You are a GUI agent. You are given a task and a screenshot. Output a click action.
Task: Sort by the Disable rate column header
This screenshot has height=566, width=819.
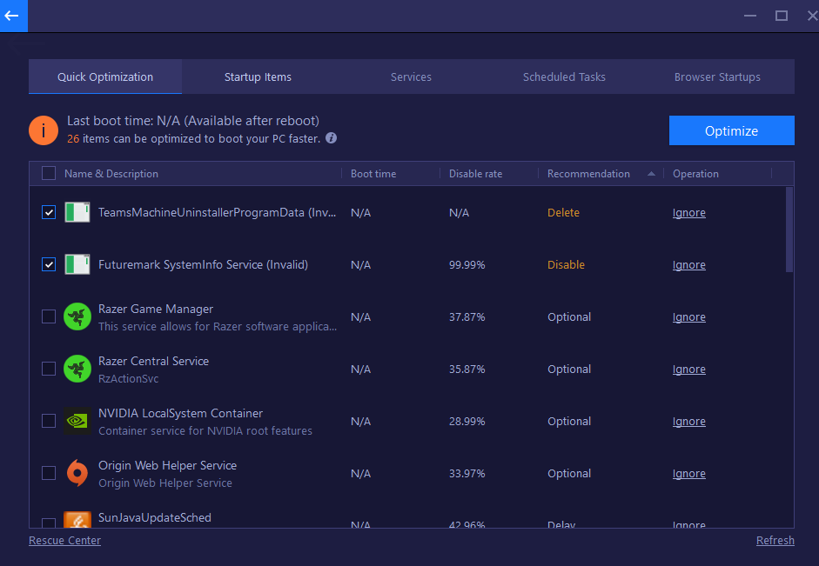tap(475, 174)
